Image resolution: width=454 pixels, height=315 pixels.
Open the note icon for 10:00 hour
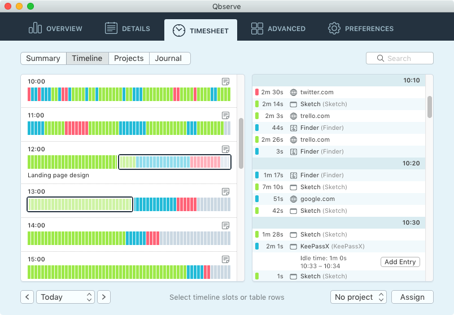[225, 82]
